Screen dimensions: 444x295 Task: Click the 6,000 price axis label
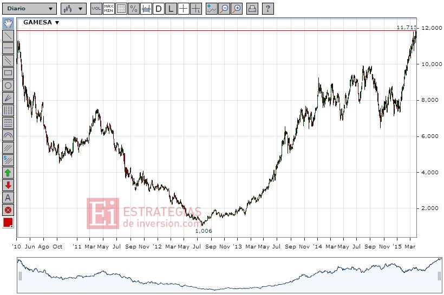tap(431, 136)
